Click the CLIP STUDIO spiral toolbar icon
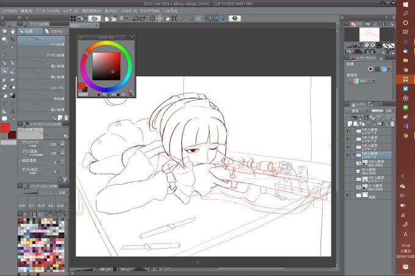Screen dimensions: 415x276 pos(94,18)
